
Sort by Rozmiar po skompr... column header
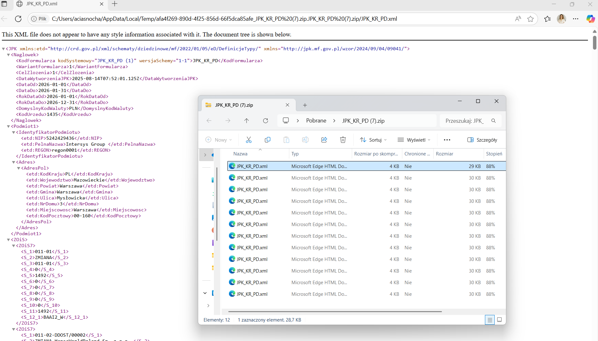coord(377,154)
